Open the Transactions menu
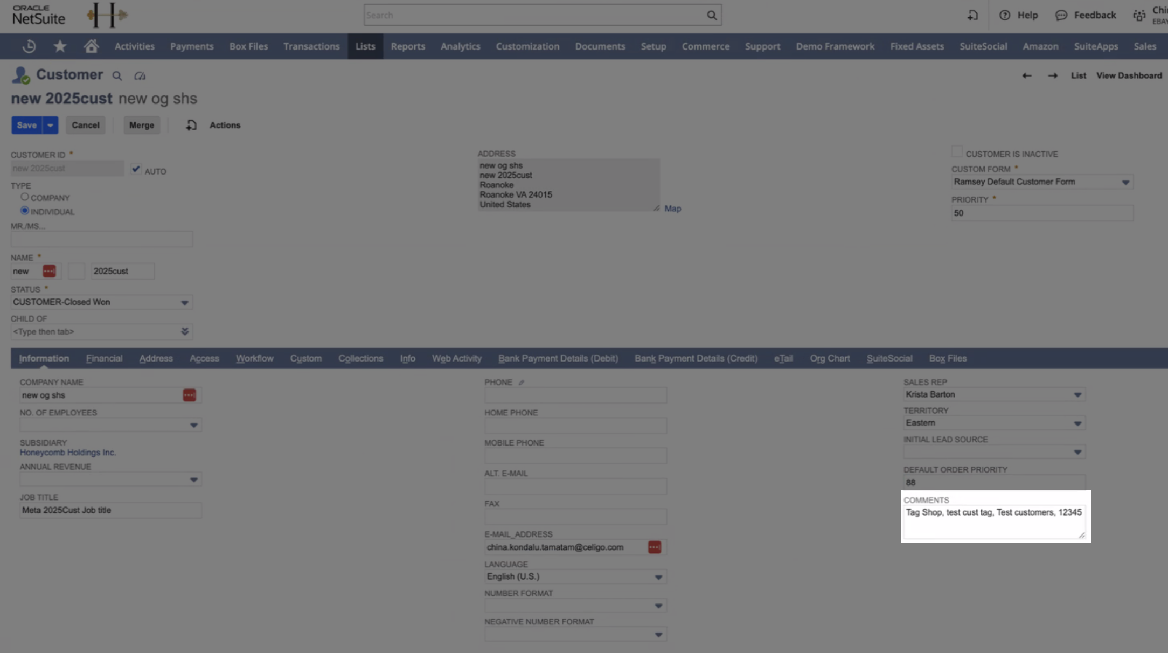 pos(311,46)
